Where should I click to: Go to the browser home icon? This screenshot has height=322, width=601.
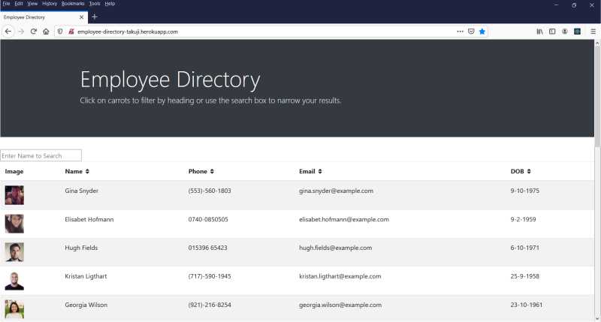click(x=46, y=32)
